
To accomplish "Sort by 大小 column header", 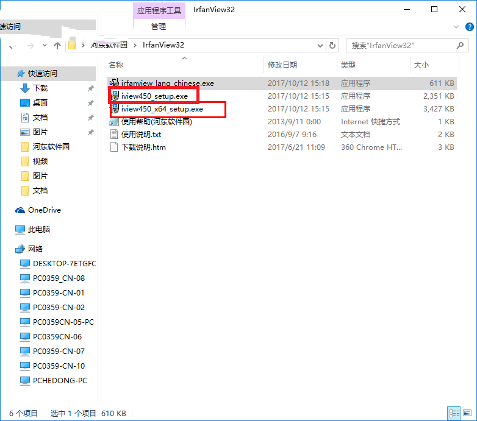I will [421, 65].
